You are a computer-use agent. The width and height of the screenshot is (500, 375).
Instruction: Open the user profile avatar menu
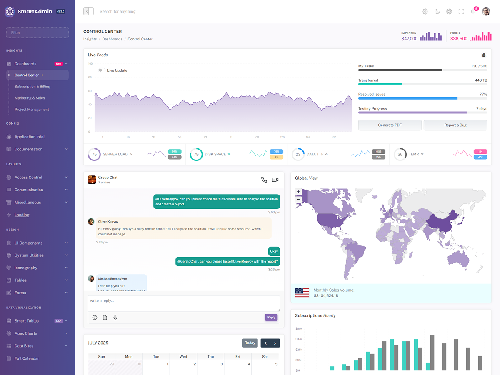(x=486, y=11)
